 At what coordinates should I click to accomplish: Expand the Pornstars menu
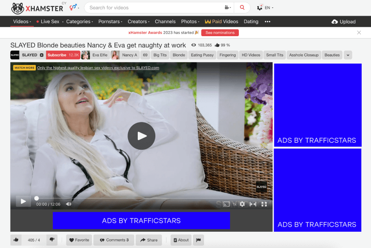(110, 21)
